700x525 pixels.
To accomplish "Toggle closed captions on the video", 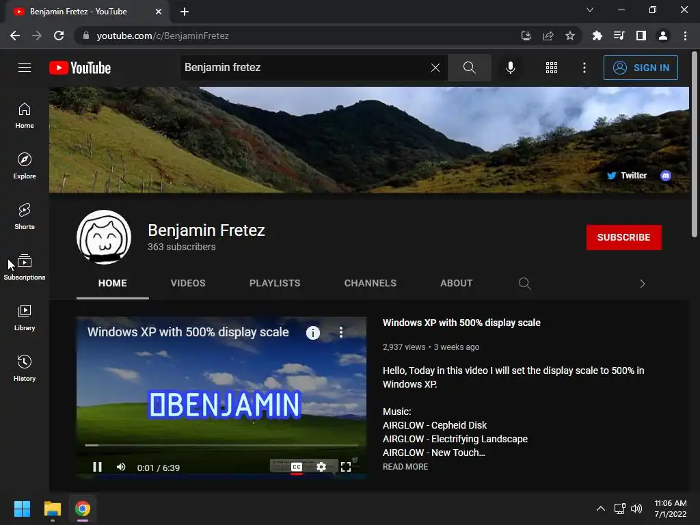I will pyautogui.click(x=297, y=467).
